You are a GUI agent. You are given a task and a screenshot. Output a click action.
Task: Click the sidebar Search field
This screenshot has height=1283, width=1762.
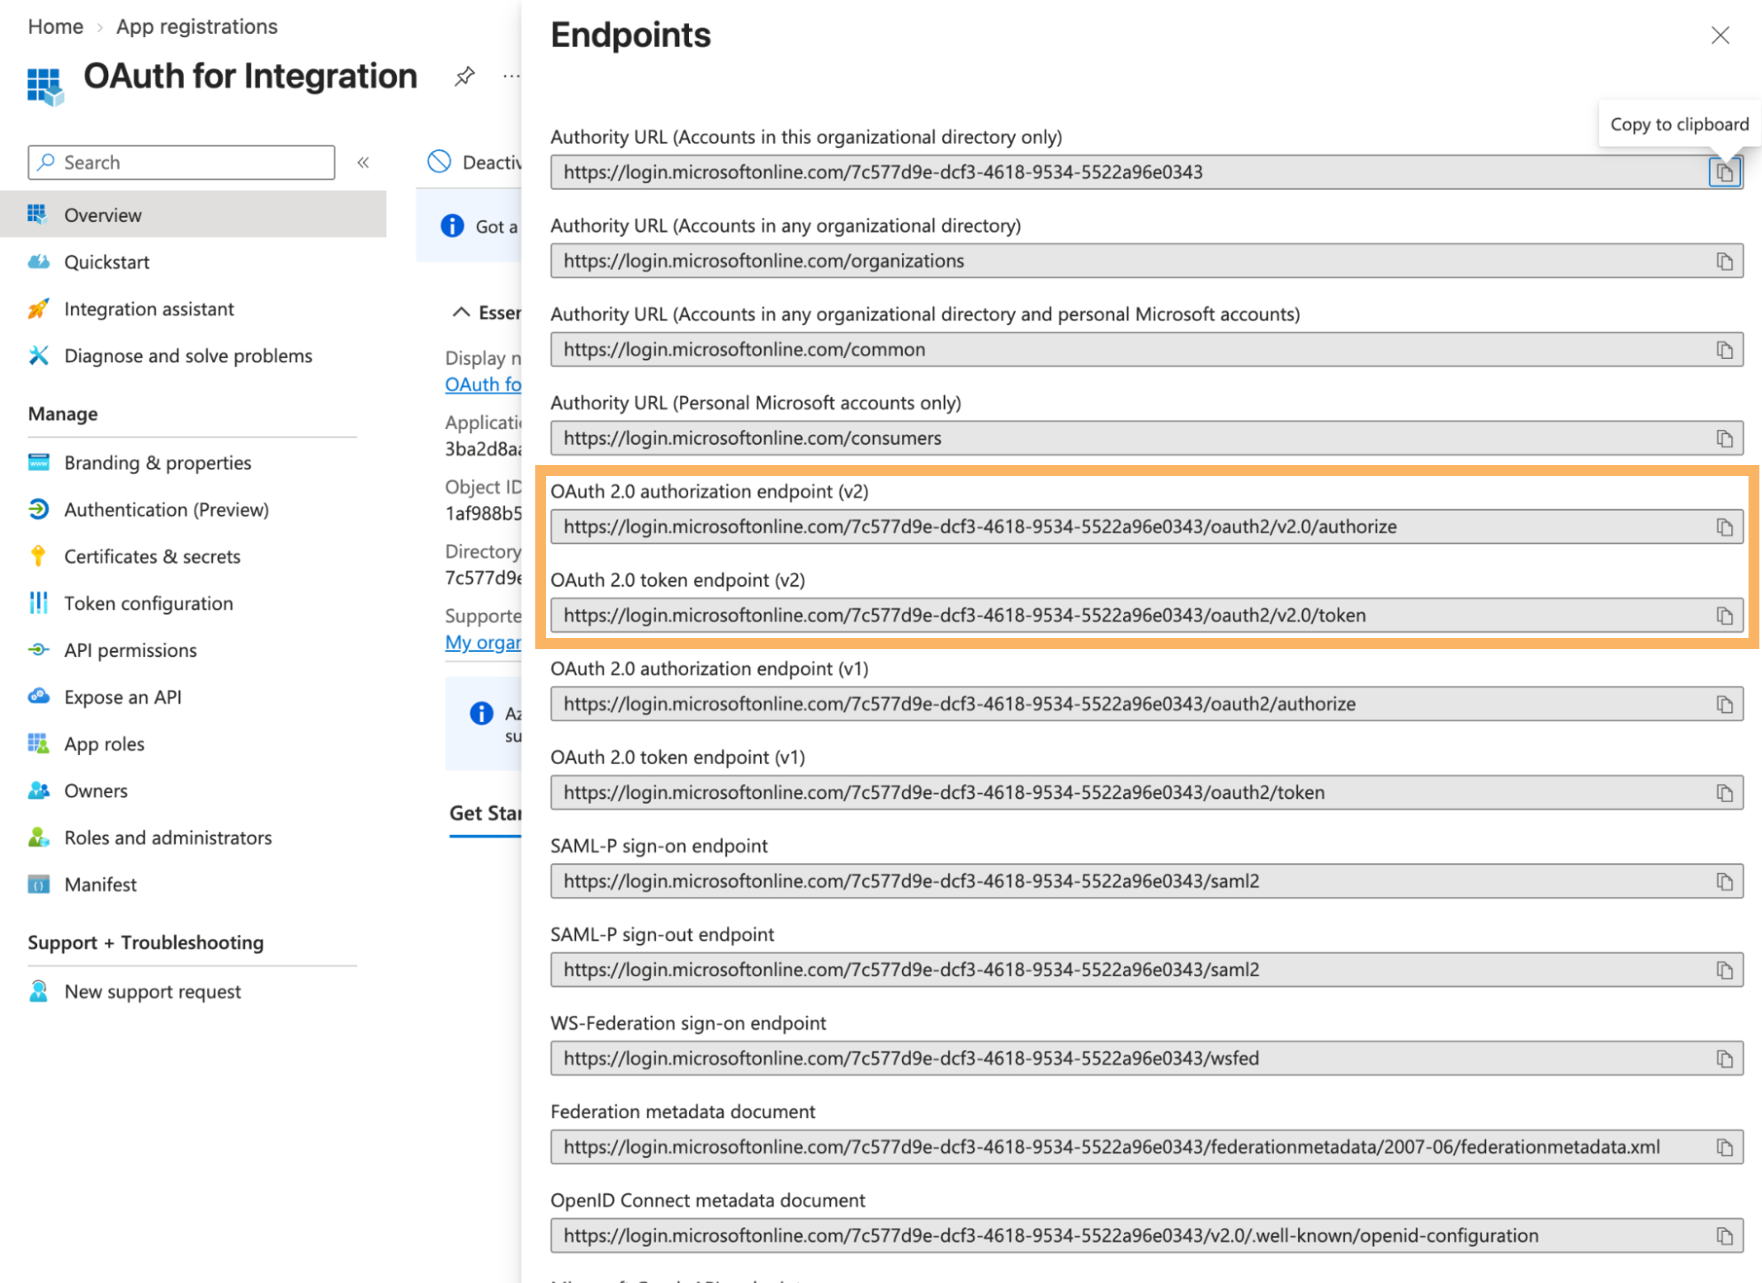(182, 162)
